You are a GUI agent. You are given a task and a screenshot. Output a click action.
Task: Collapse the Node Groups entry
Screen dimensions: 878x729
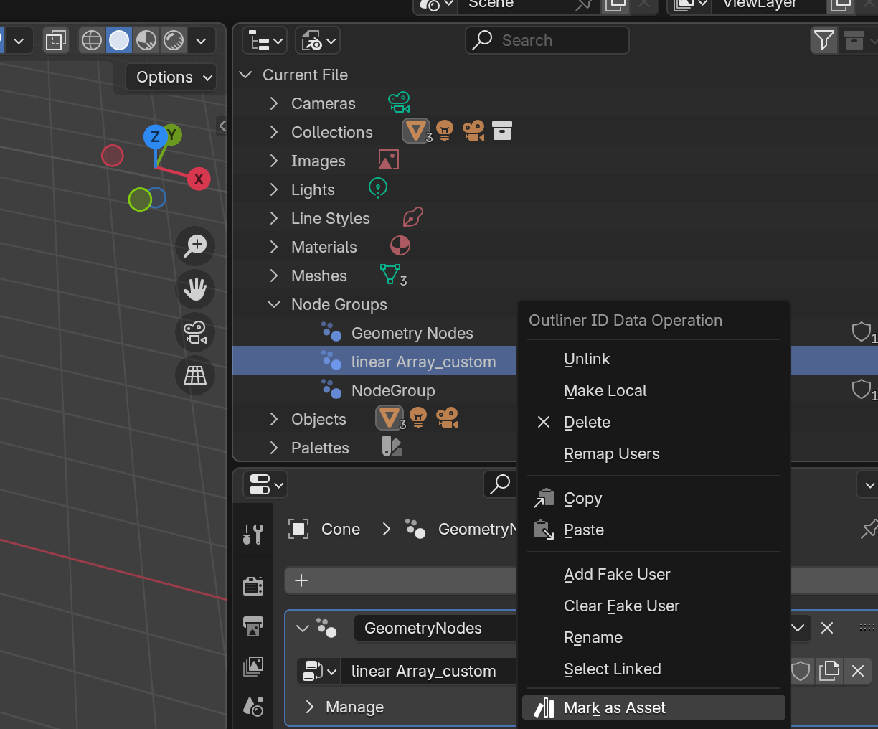tap(274, 304)
